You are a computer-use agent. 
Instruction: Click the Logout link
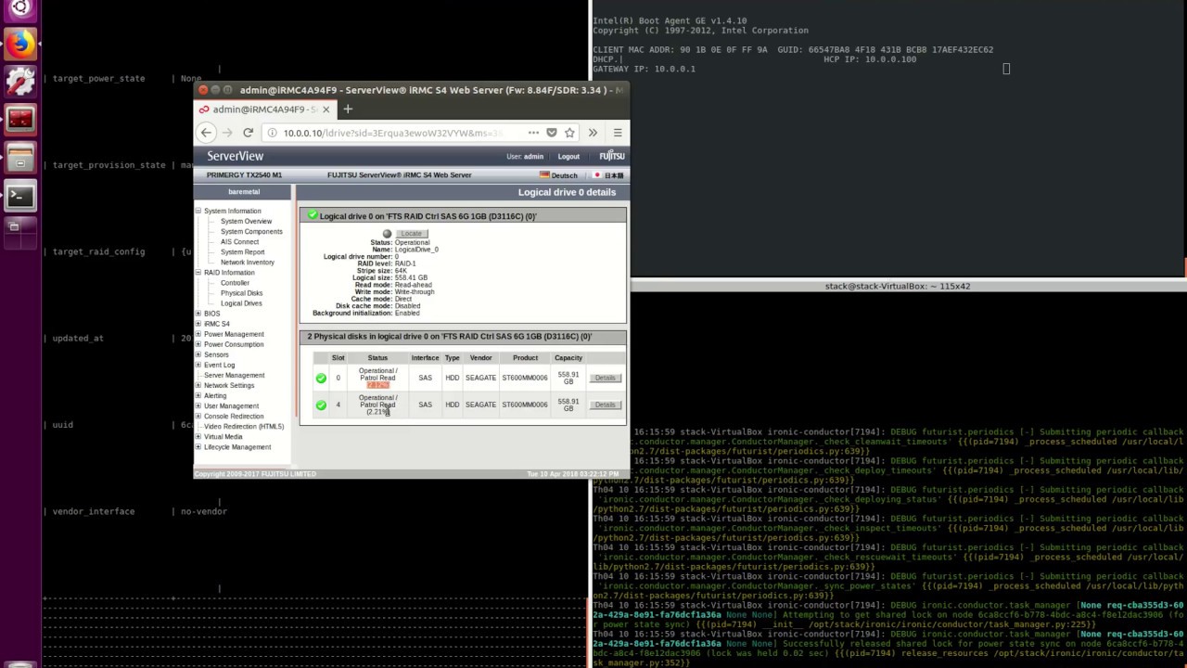click(568, 157)
